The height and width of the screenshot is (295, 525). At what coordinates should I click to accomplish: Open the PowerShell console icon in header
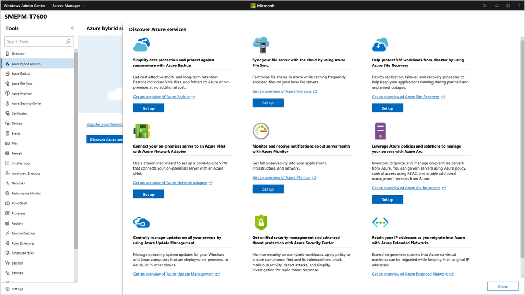(485, 6)
